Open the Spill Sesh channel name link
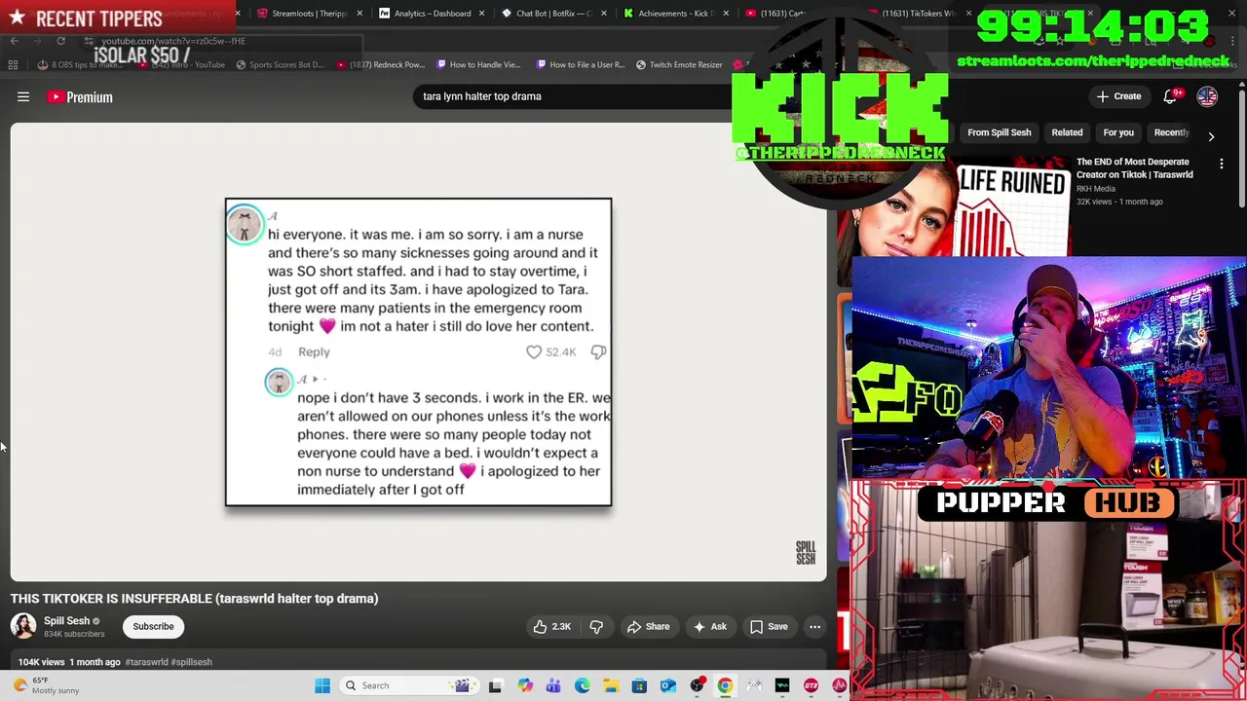 pos(66,621)
